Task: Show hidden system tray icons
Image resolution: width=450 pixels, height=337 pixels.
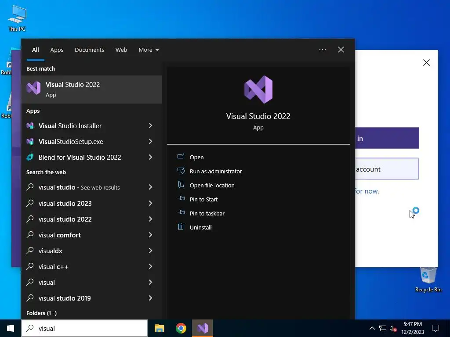Action: click(372, 328)
